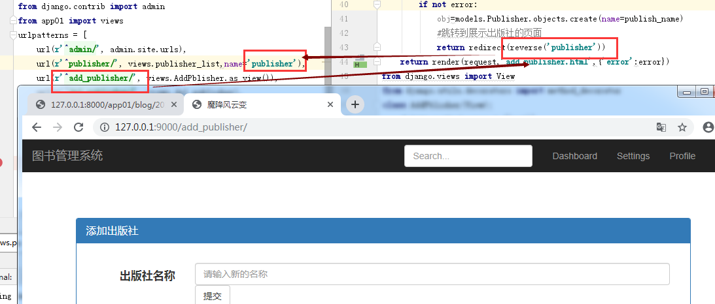Click the left IDE editor's vertical scrollbar
This screenshot has width=715, height=304.
(328, 55)
